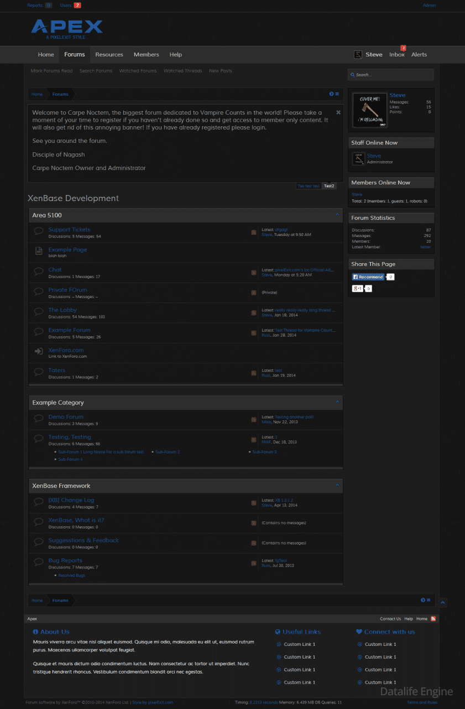Collapse the XenBase Framework category
The height and width of the screenshot is (709, 465).
(337, 486)
